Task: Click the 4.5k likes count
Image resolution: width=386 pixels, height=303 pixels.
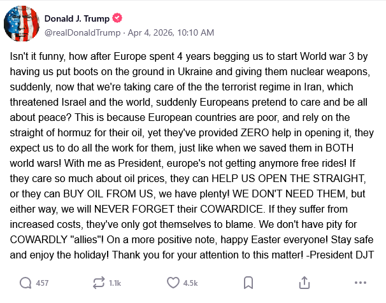Action: click(x=190, y=283)
